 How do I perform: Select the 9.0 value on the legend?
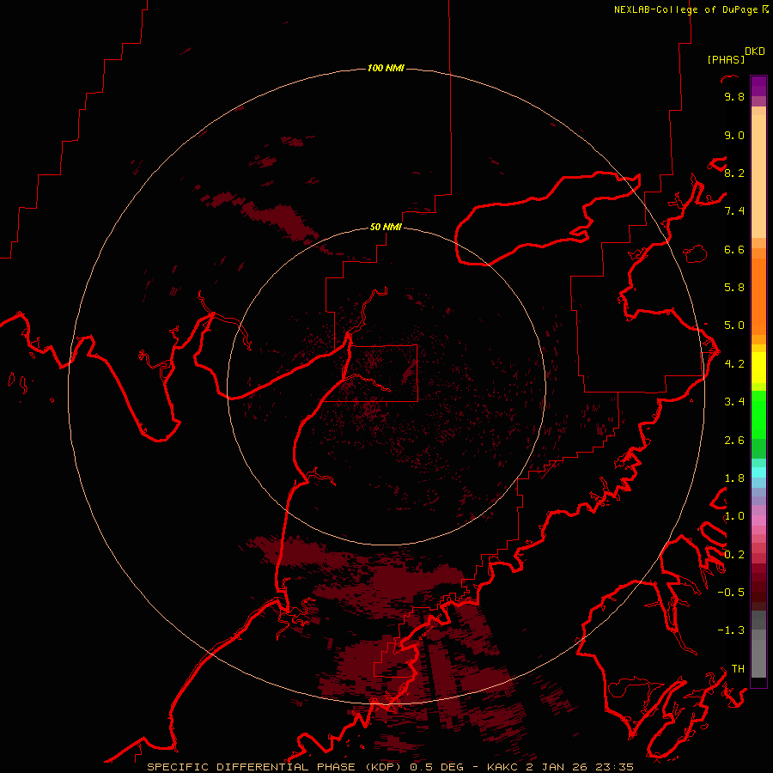[x=734, y=135]
